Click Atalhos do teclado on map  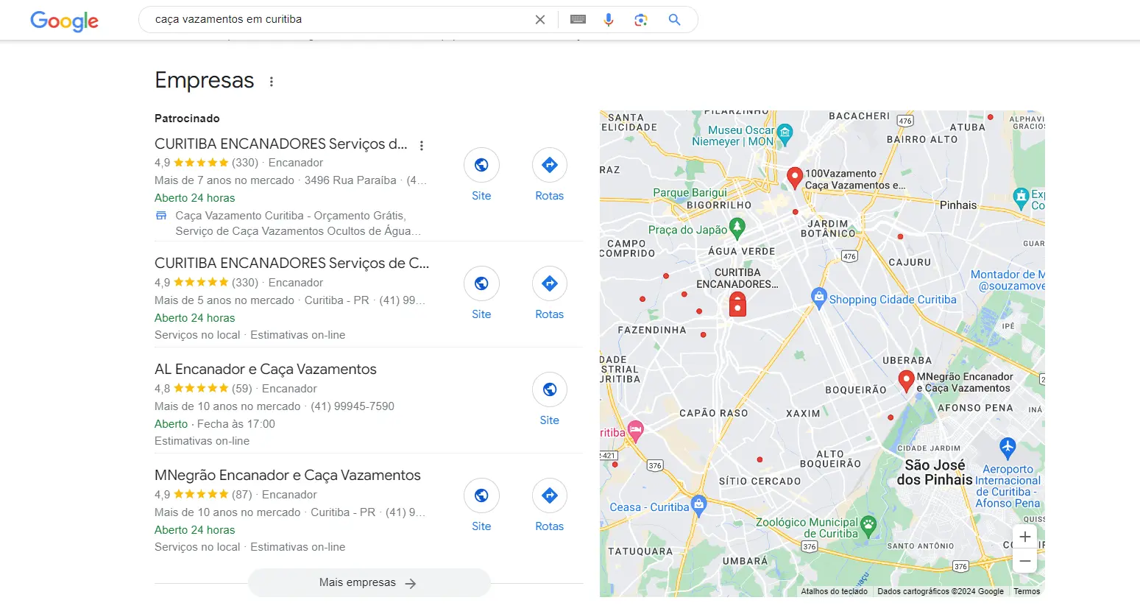[834, 591]
